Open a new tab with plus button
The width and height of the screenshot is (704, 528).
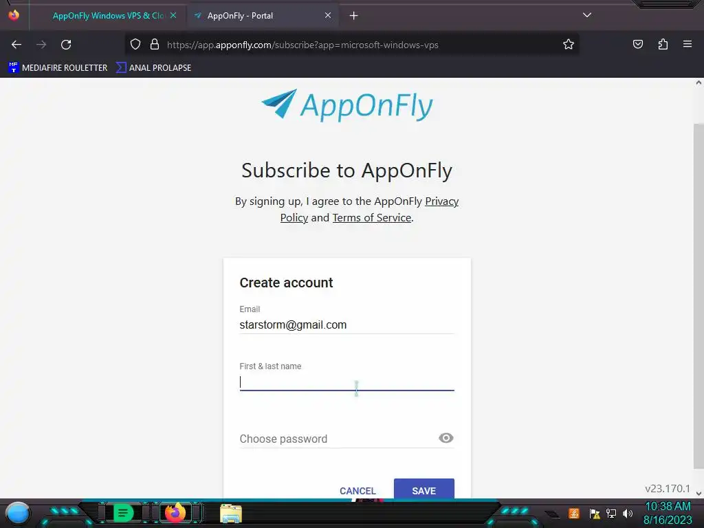pos(354,16)
